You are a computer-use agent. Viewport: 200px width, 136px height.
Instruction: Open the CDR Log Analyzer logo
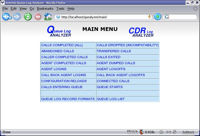pyautogui.click(x=141, y=32)
